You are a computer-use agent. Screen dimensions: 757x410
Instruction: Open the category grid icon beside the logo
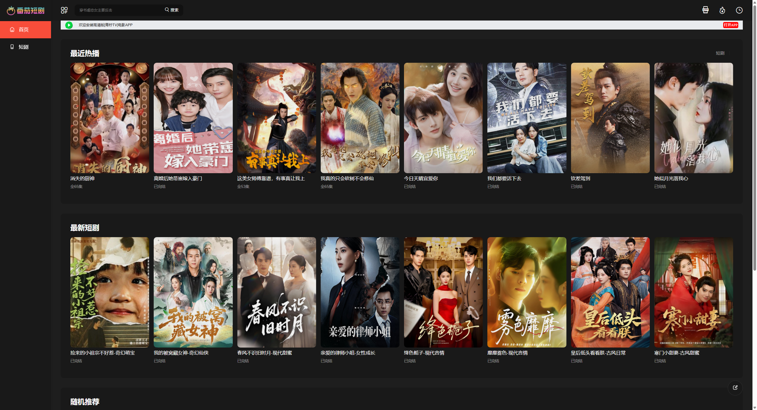pos(64,10)
